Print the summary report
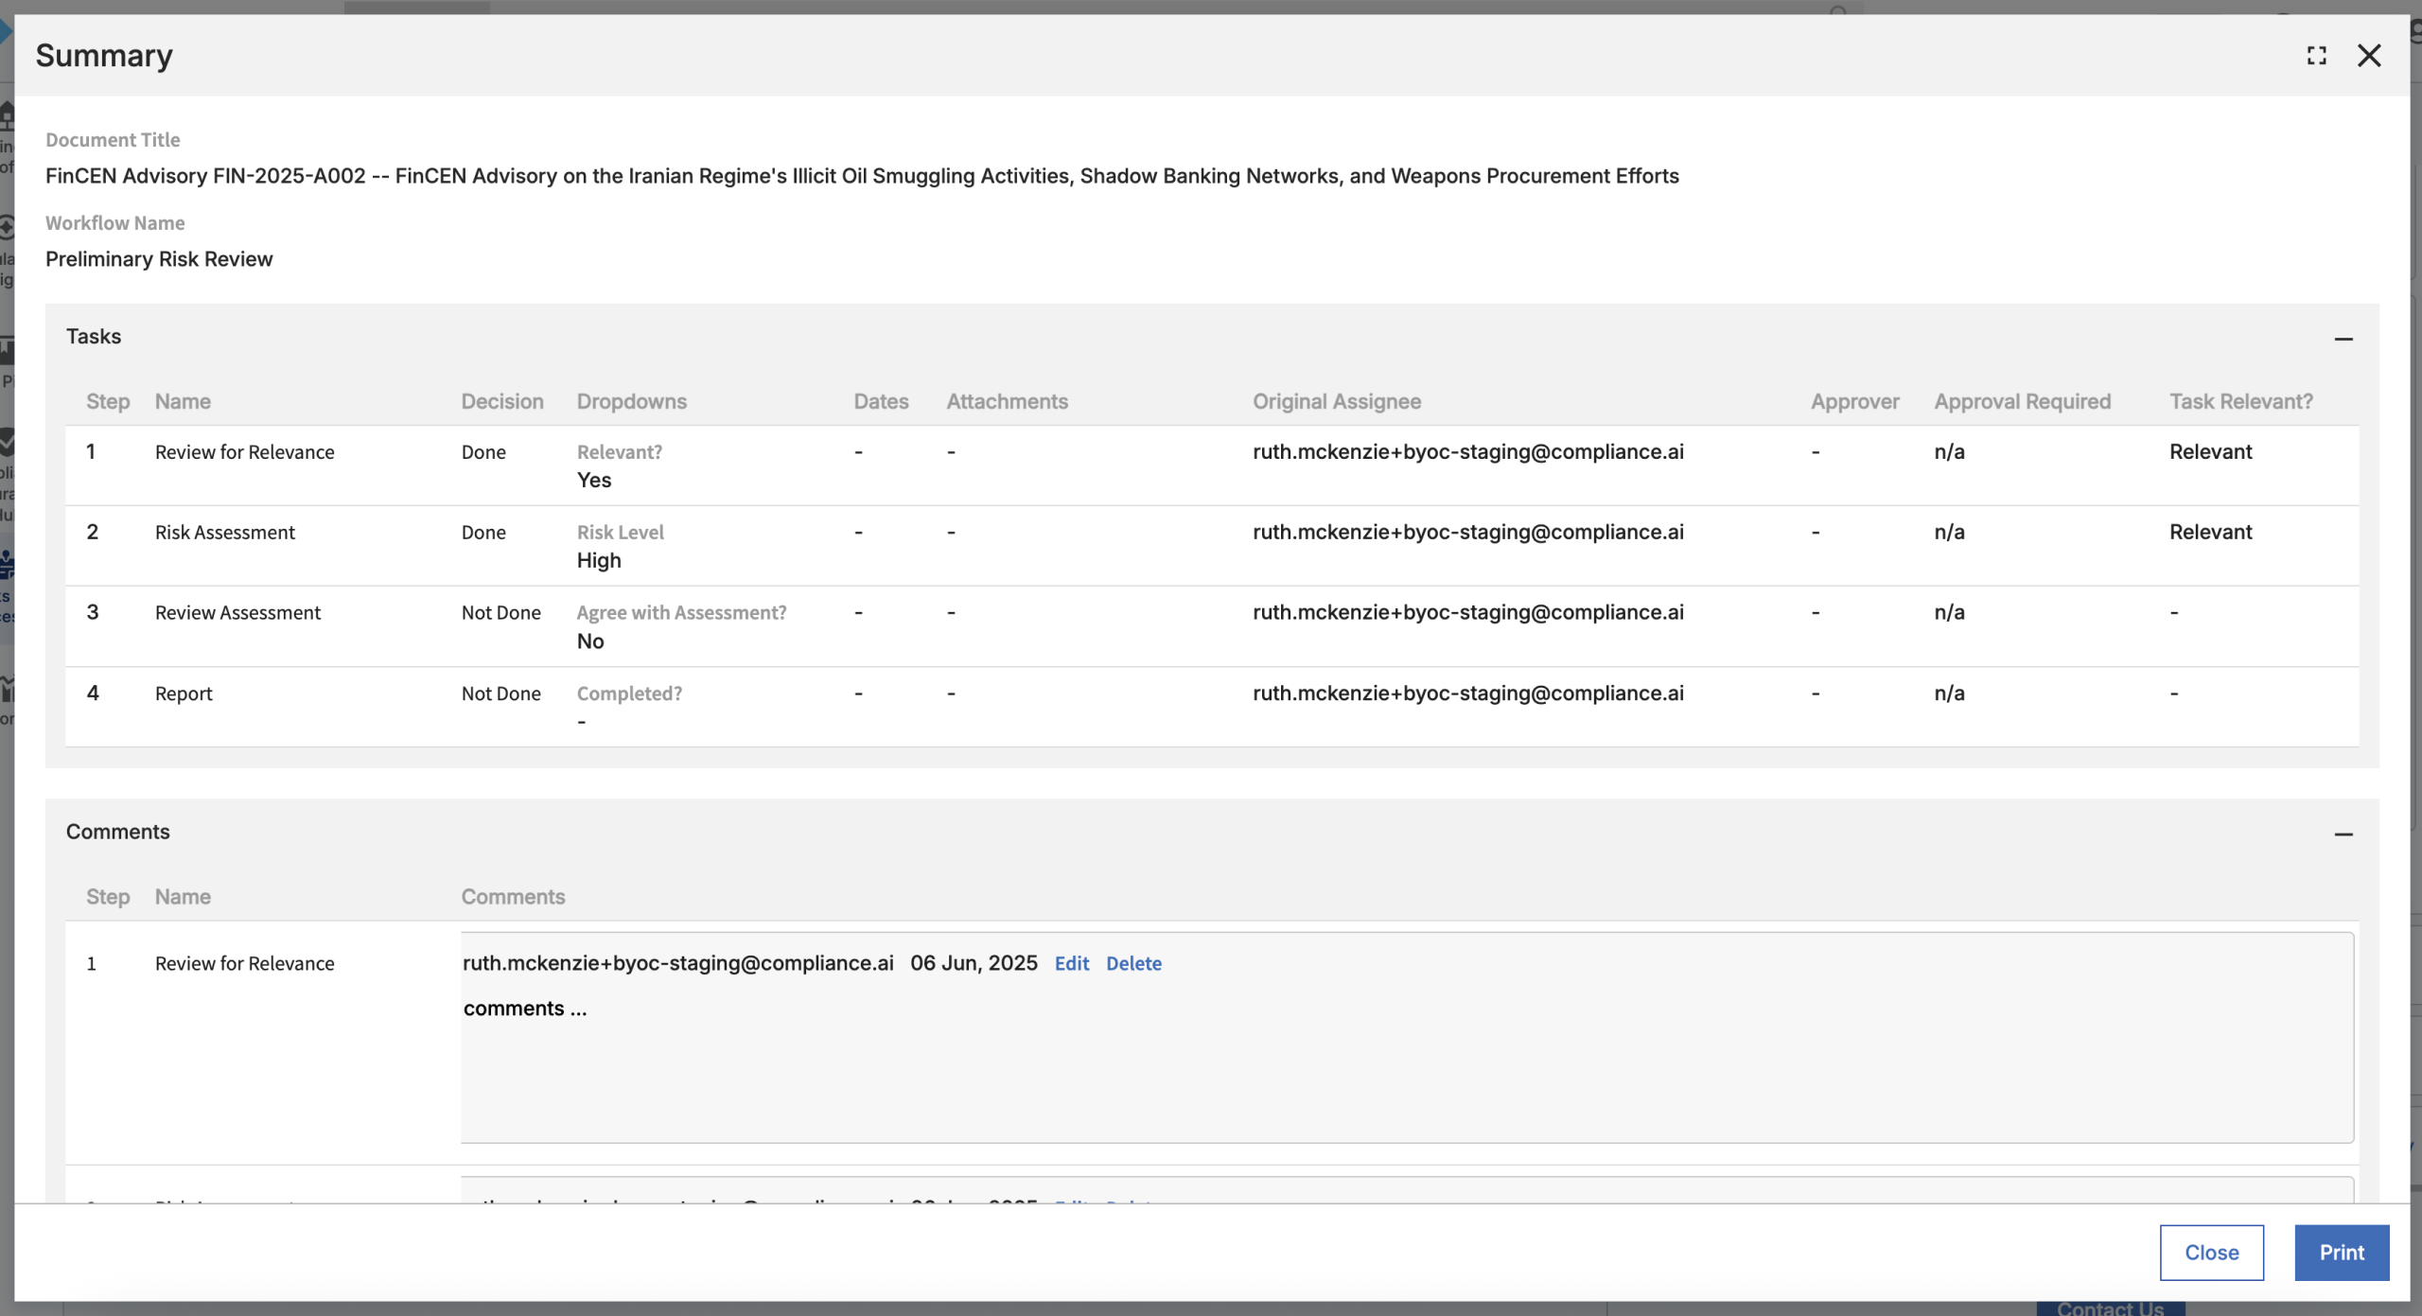Image resolution: width=2422 pixels, height=1316 pixels. 2341,1252
